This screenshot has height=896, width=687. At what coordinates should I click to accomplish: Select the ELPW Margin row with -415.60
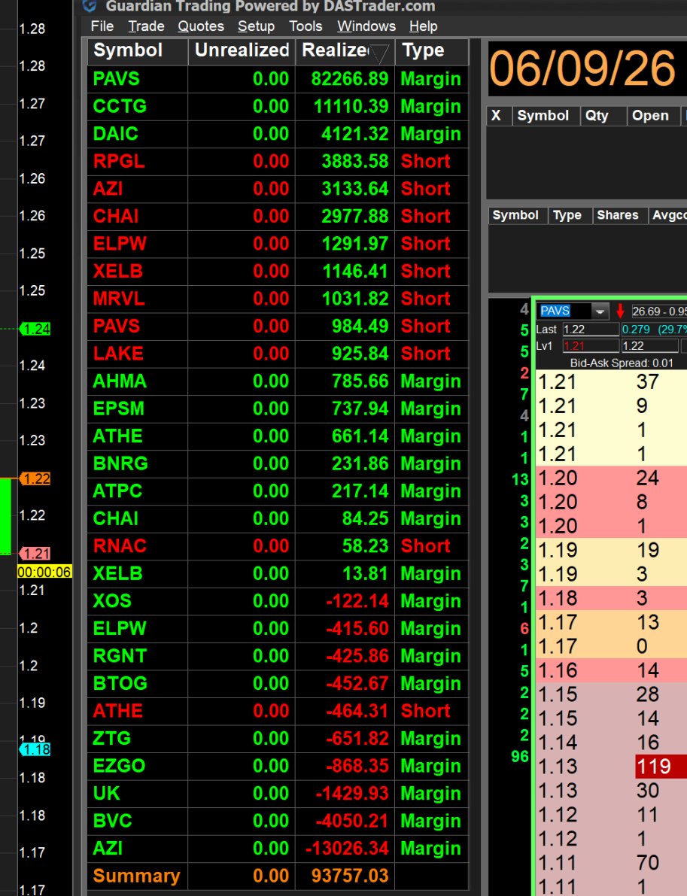tap(278, 628)
